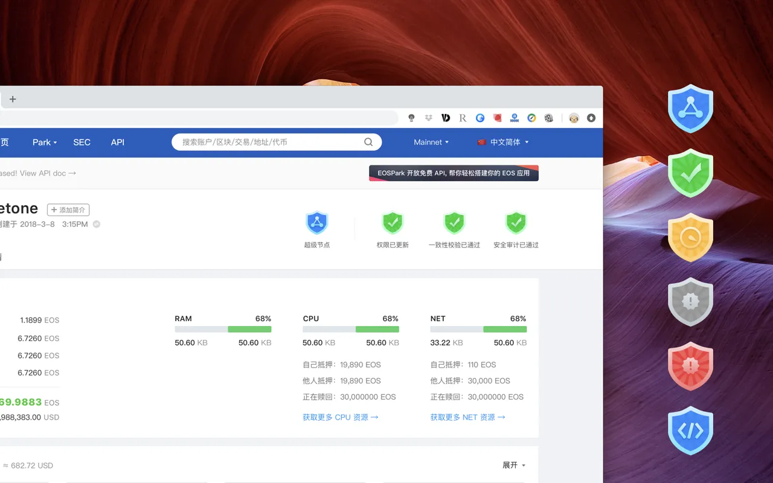773x483 pixels.
Task: Click the film reel extension icon
Action: (548, 118)
